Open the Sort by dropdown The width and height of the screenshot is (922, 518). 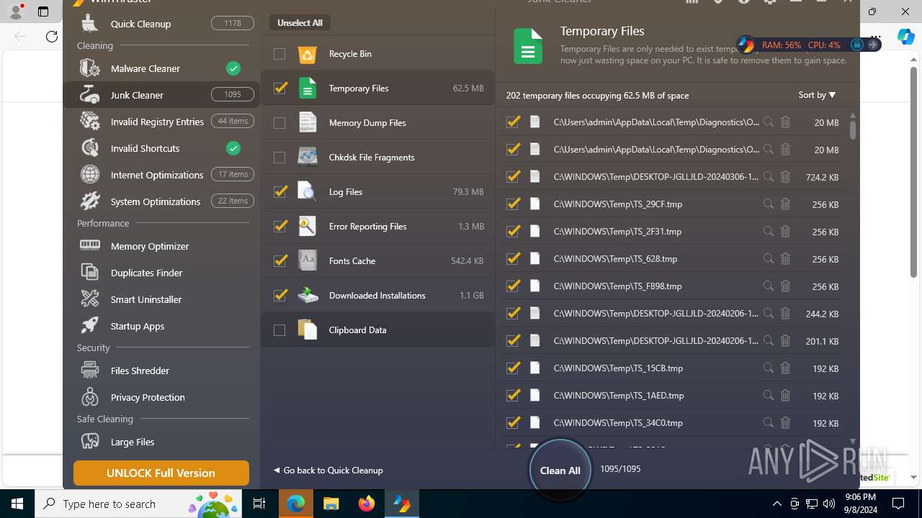pyautogui.click(x=817, y=95)
